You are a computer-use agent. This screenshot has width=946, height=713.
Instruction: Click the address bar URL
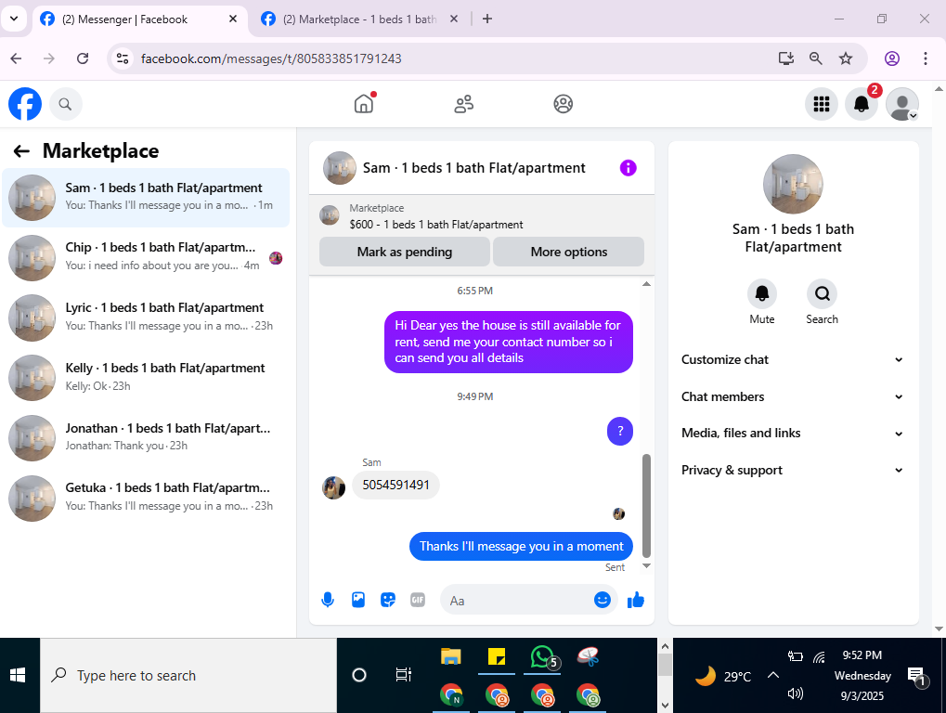(x=271, y=58)
